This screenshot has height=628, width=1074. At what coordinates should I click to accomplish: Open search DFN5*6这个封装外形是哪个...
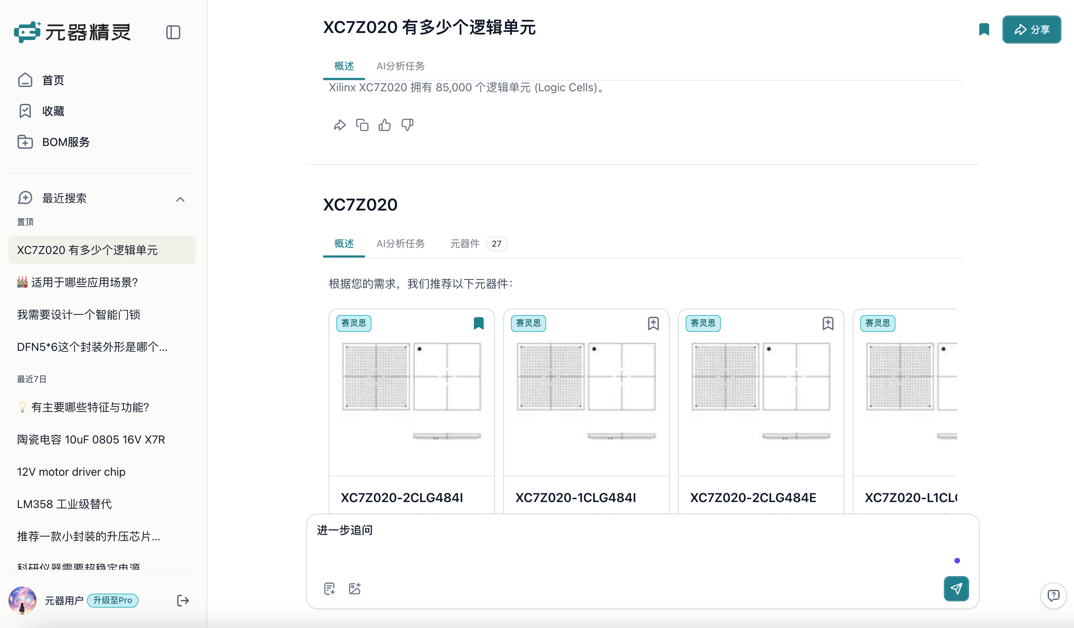coord(102,347)
